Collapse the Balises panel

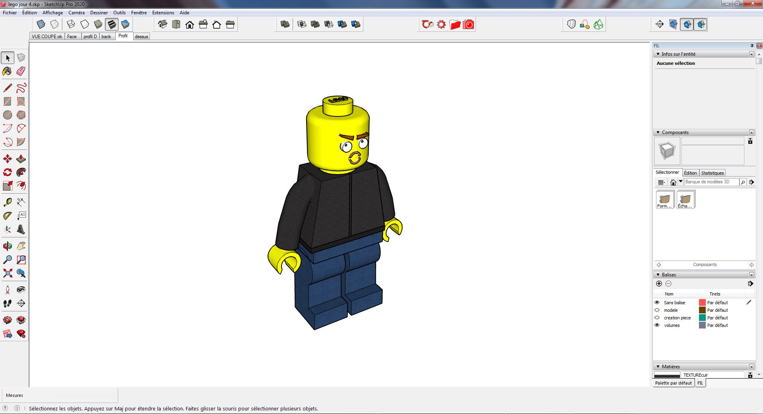coord(658,275)
